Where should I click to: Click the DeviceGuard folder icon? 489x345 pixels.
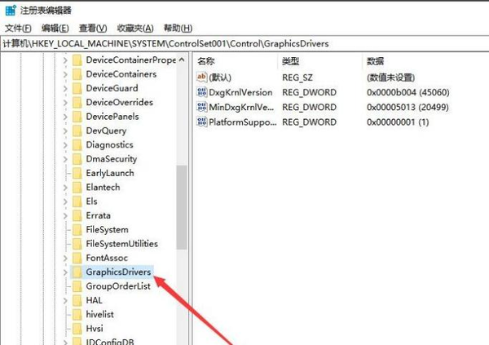[x=77, y=88]
